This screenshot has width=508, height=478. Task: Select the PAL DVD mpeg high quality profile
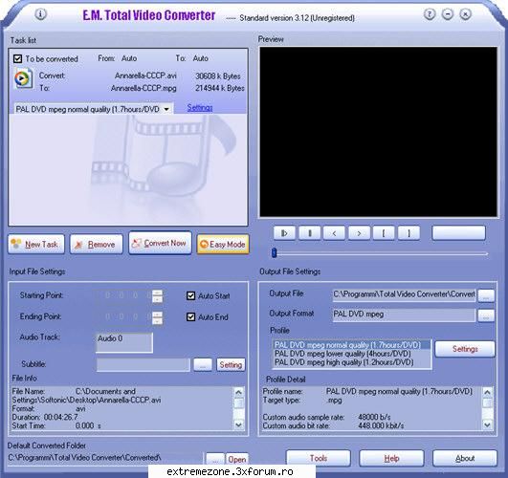click(x=352, y=362)
